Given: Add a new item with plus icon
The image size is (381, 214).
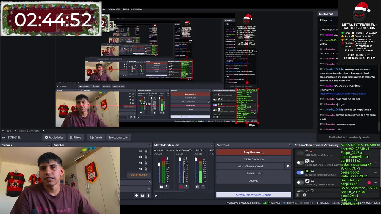Looking at the screenshot, I should (x=136, y=195).
